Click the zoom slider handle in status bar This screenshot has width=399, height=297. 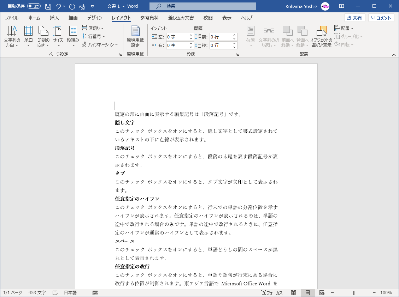coord(353,293)
